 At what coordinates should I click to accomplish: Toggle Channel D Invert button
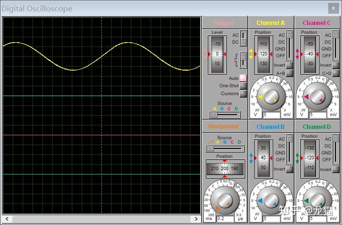[336, 169]
